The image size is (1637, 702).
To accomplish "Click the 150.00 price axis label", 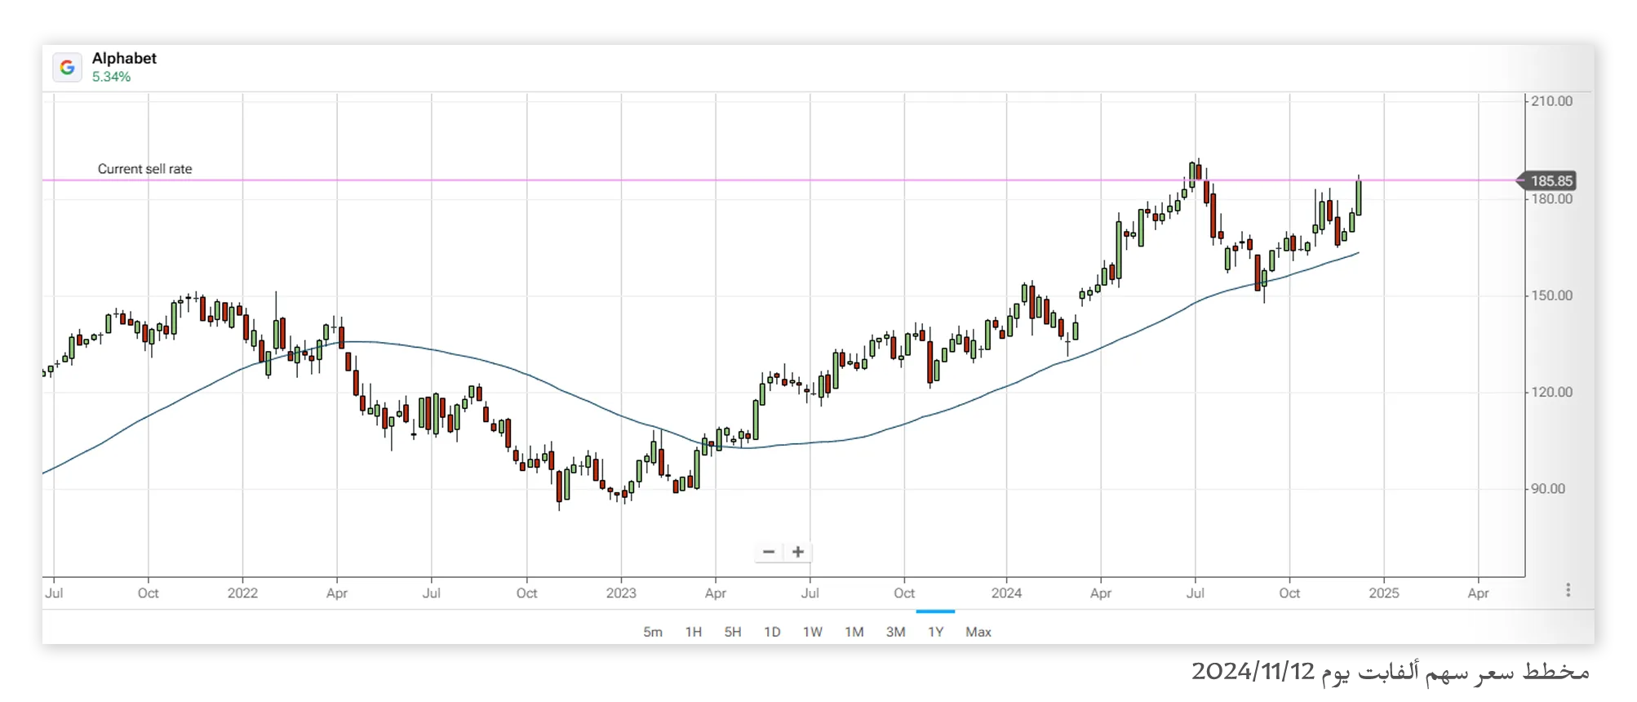I will pyautogui.click(x=1551, y=295).
